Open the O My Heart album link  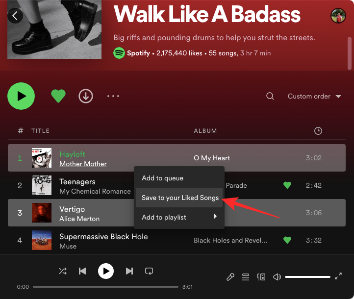(x=212, y=158)
